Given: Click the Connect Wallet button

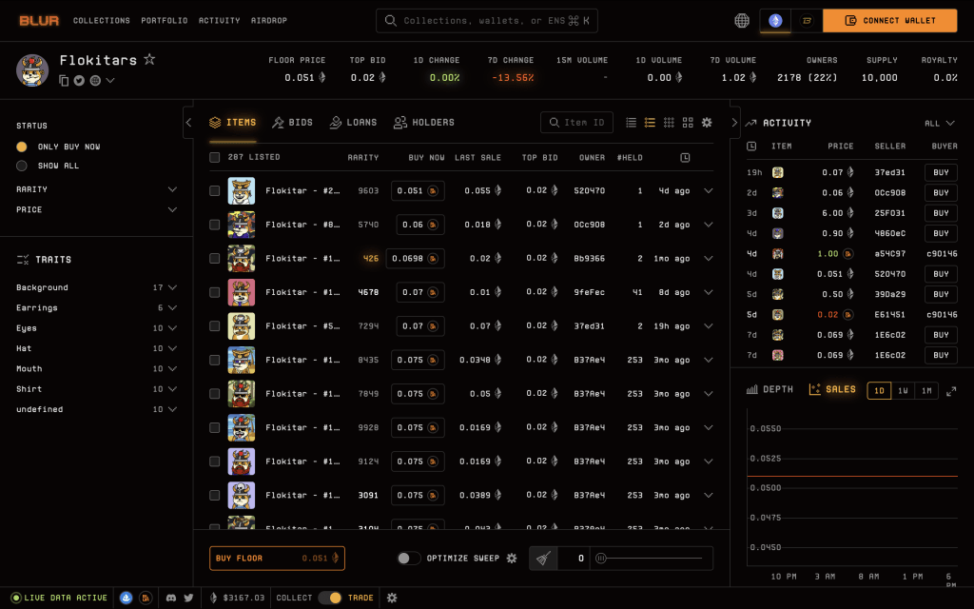Looking at the screenshot, I should coord(890,20).
